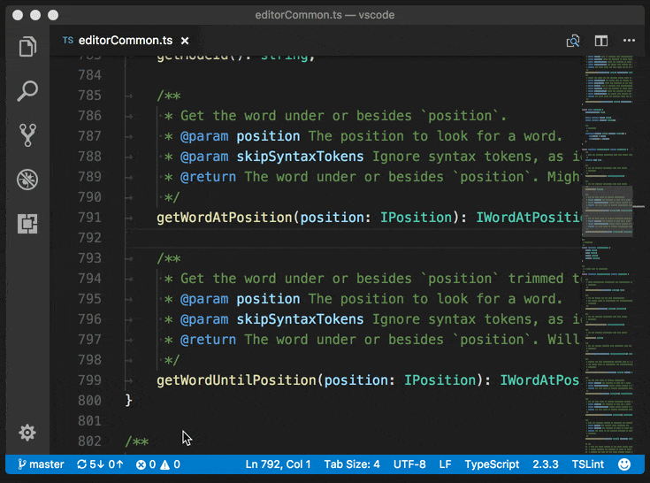Click the Open Changes icon in title bar
Image resolution: width=650 pixels, height=483 pixels.
pyautogui.click(x=573, y=41)
